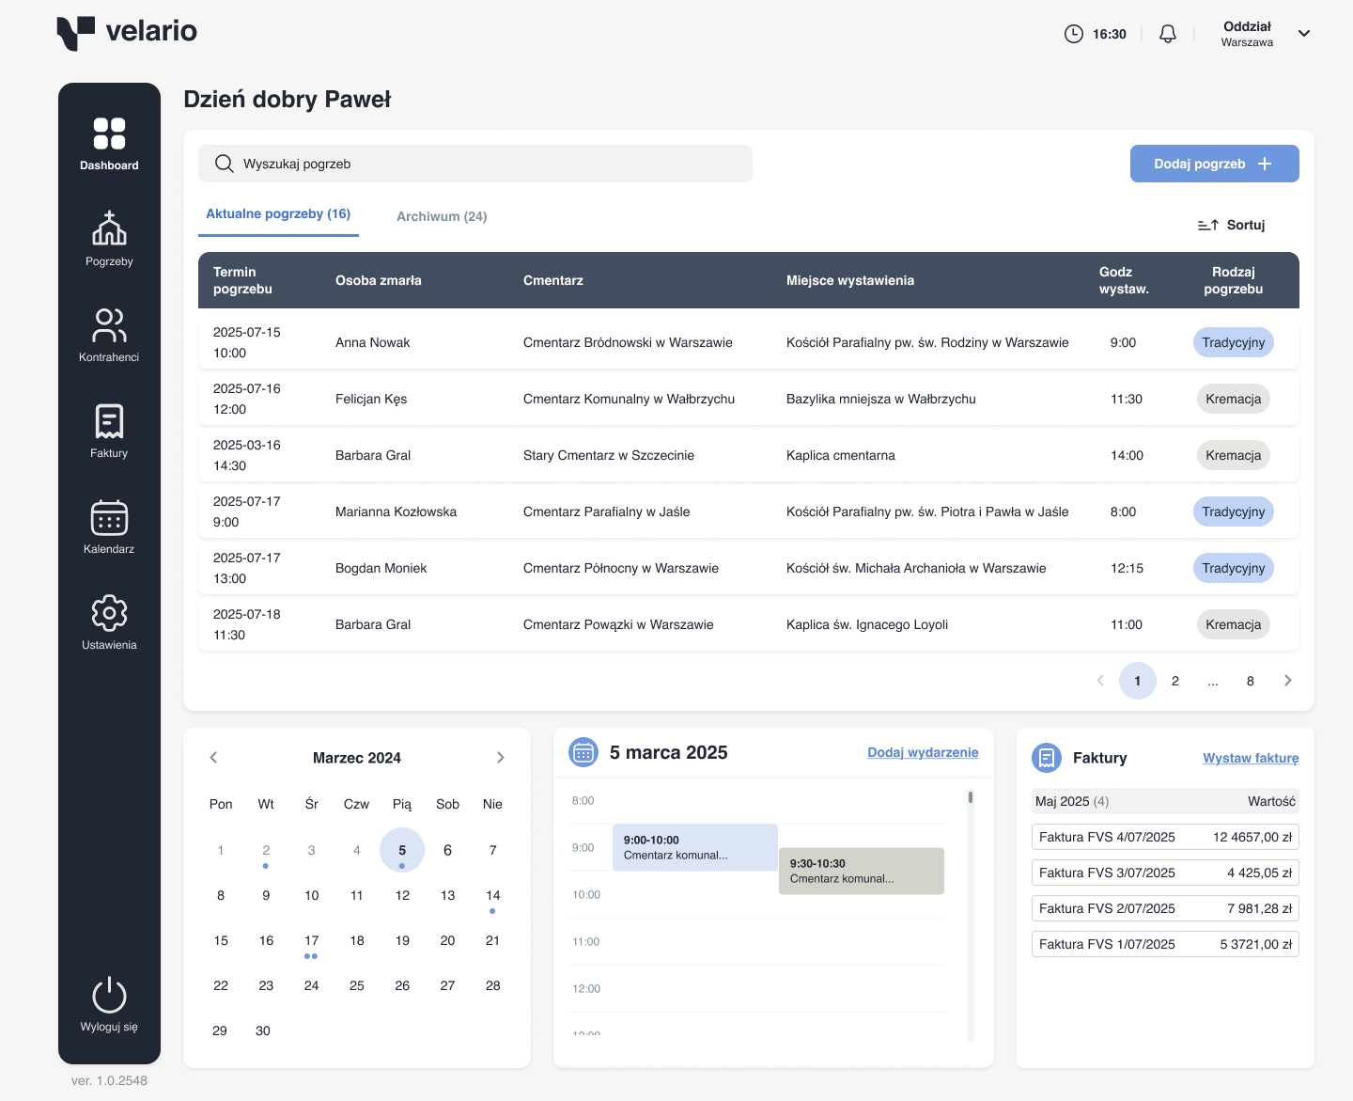Go to page 2 of table
The image size is (1353, 1101).
tap(1175, 681)
